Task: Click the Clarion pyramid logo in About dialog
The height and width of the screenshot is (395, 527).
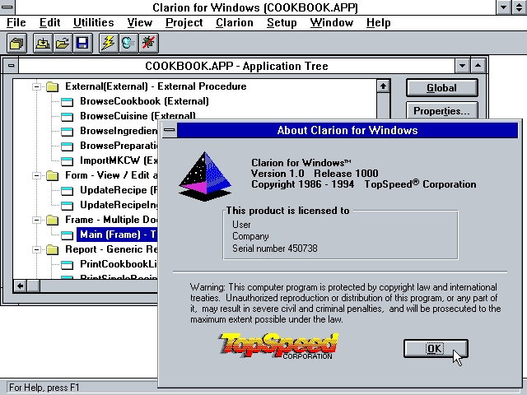Action: [205, 176]
